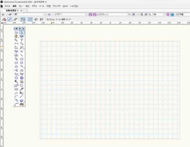Select the Scissors trim tool
Screen dimensions: 190x147
pyautogui.click(x=22, y=93)
